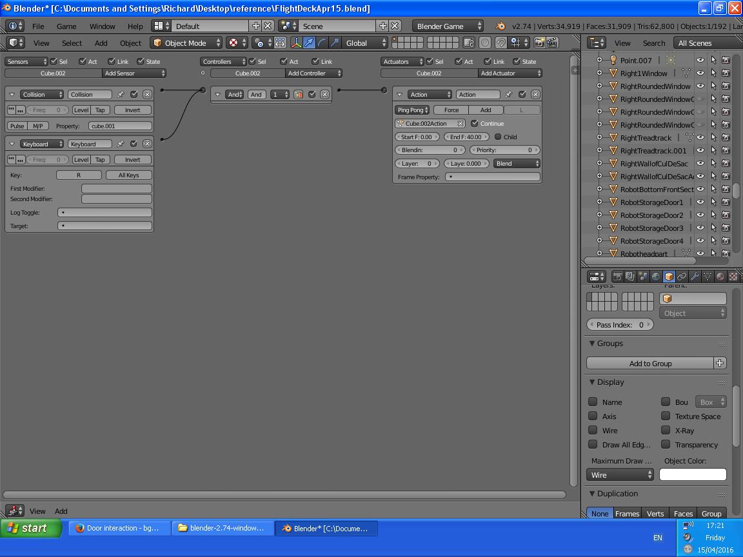Screen dimensions: 743x557
Task: Toggle the snap magnet icon in header
Action: 501,43
